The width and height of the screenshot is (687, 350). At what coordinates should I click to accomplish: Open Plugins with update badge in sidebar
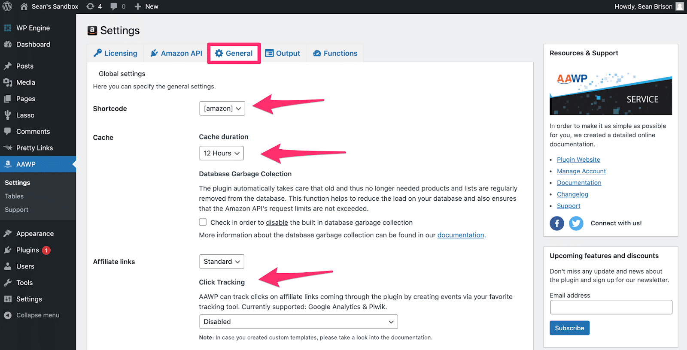pyautogui.click(x=27, y=250)
